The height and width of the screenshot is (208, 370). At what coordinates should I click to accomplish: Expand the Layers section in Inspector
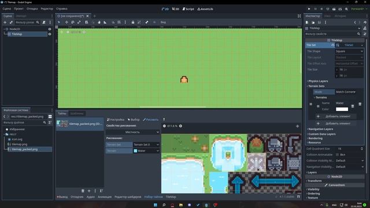[x=312, y=172]
